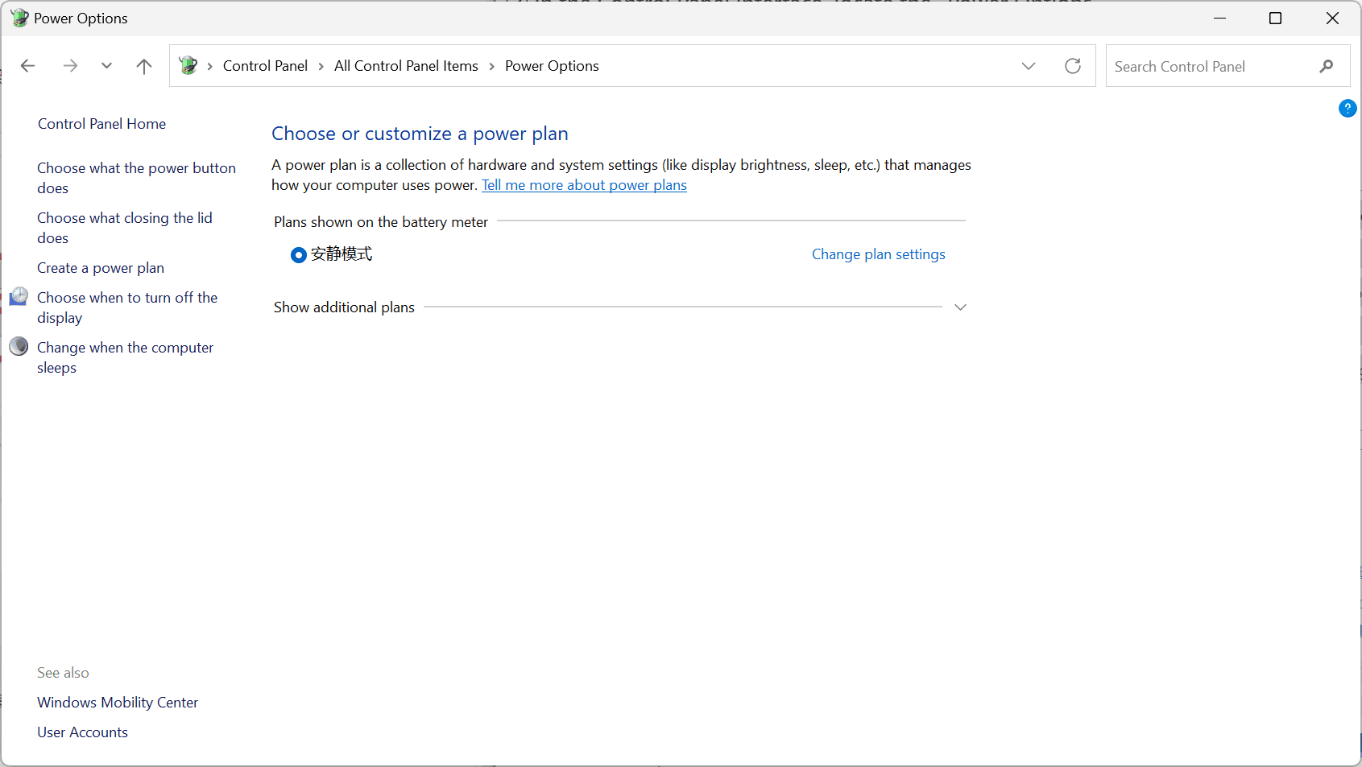The width and height of the screenshot is (1362, 767).
Task: Click Choose when to turn off display
Action: (127, 307)
